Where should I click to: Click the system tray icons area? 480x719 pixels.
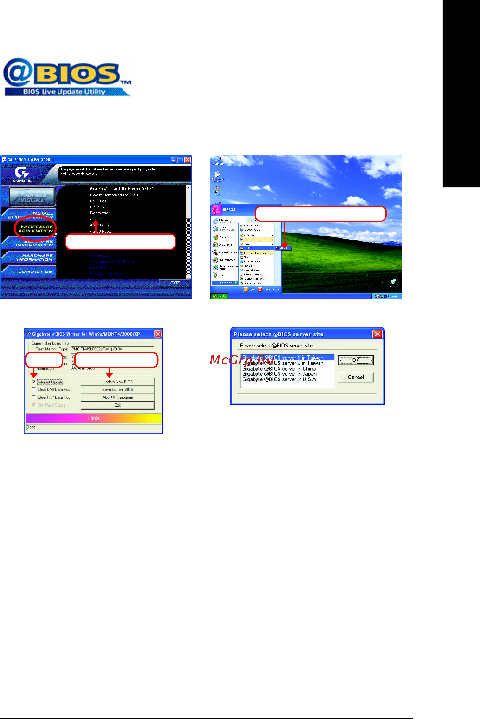(x=382, y=296)
